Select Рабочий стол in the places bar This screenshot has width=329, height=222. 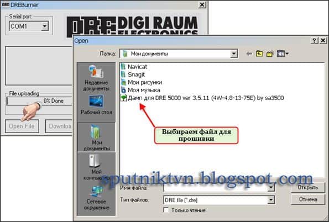tap(96, 104)
